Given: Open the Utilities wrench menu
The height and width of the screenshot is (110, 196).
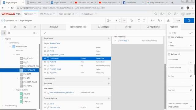Looking at the screenshot, I should [x=160, y=20].
